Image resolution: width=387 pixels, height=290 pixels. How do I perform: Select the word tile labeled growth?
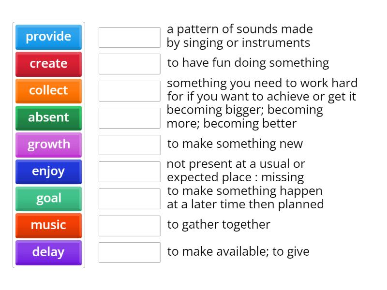coord(48,145)
